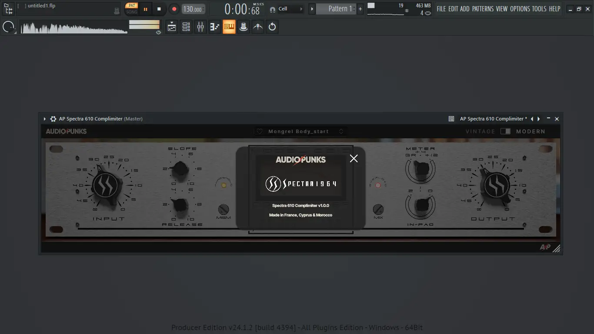Favorite the Mongrel Body_start preset heart

pos(260,131)
